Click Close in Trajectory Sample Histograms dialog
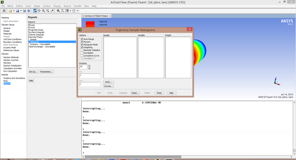Screen dimensions: 296x160 (x=159, y=93)
